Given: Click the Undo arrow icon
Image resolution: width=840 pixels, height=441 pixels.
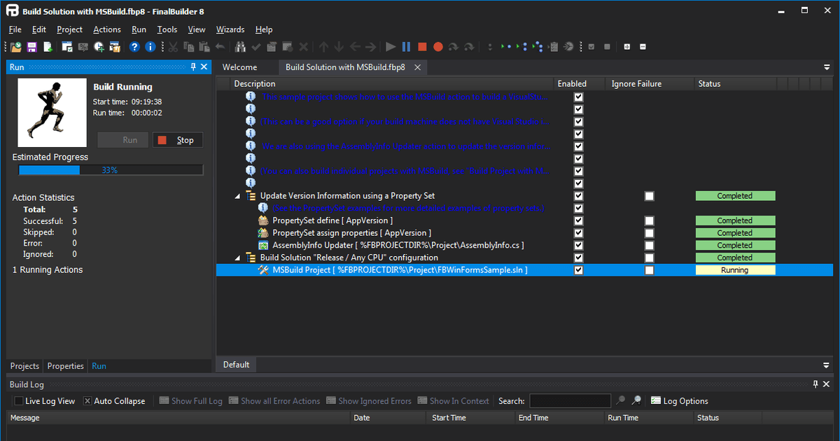Looking at the screenshot, I should (x=219, y=47).
